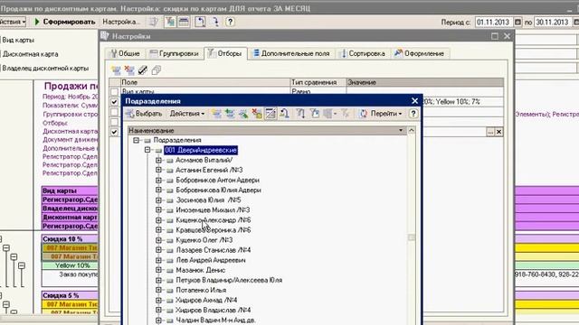Uncheck second filter row with Yellow 10%
579x325 pixels.
pos(115,102)
